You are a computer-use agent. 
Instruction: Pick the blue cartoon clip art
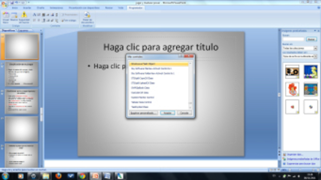[311, 71]
